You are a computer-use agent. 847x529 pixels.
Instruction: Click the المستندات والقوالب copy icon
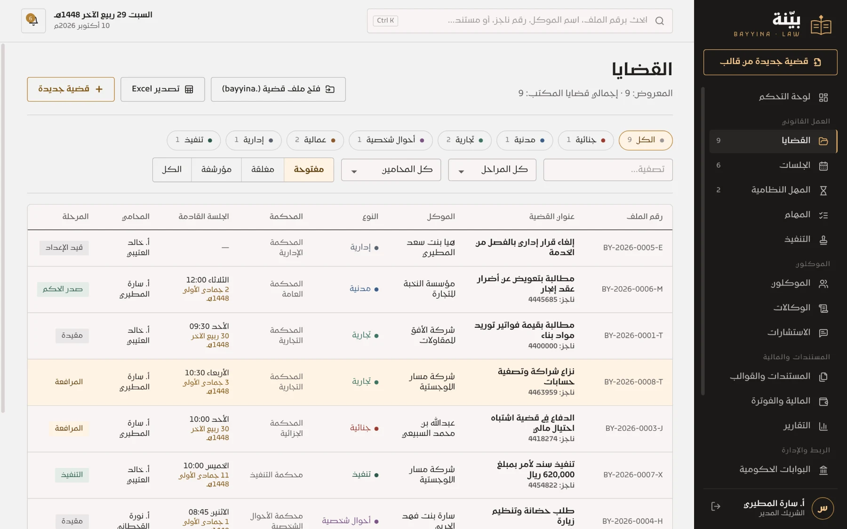[x=823, y=377]
